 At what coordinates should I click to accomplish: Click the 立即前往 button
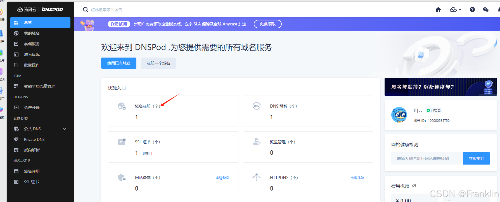pyautogui.click(x=477, y=158)
